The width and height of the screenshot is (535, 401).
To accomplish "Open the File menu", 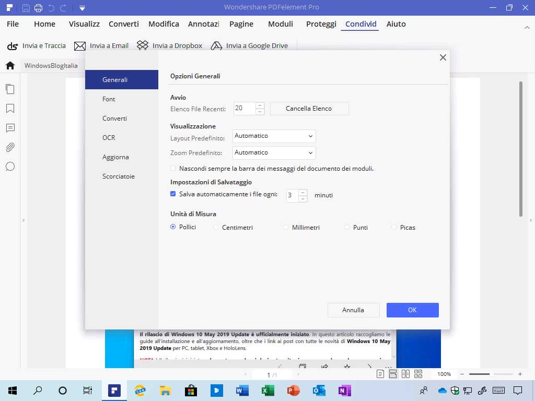I will [x=13, y=24].
